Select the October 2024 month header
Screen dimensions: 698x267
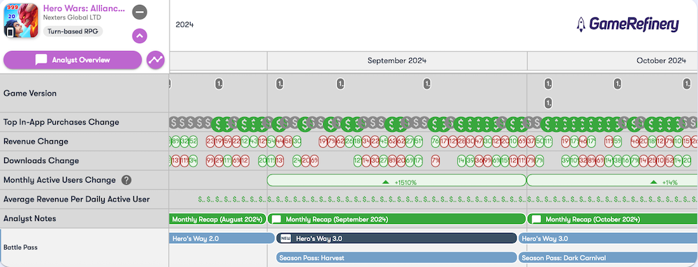pyautogui.click(x=661, y=61)
